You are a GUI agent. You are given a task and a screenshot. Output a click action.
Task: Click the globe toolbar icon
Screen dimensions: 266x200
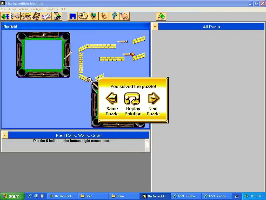tap(94, 16)
